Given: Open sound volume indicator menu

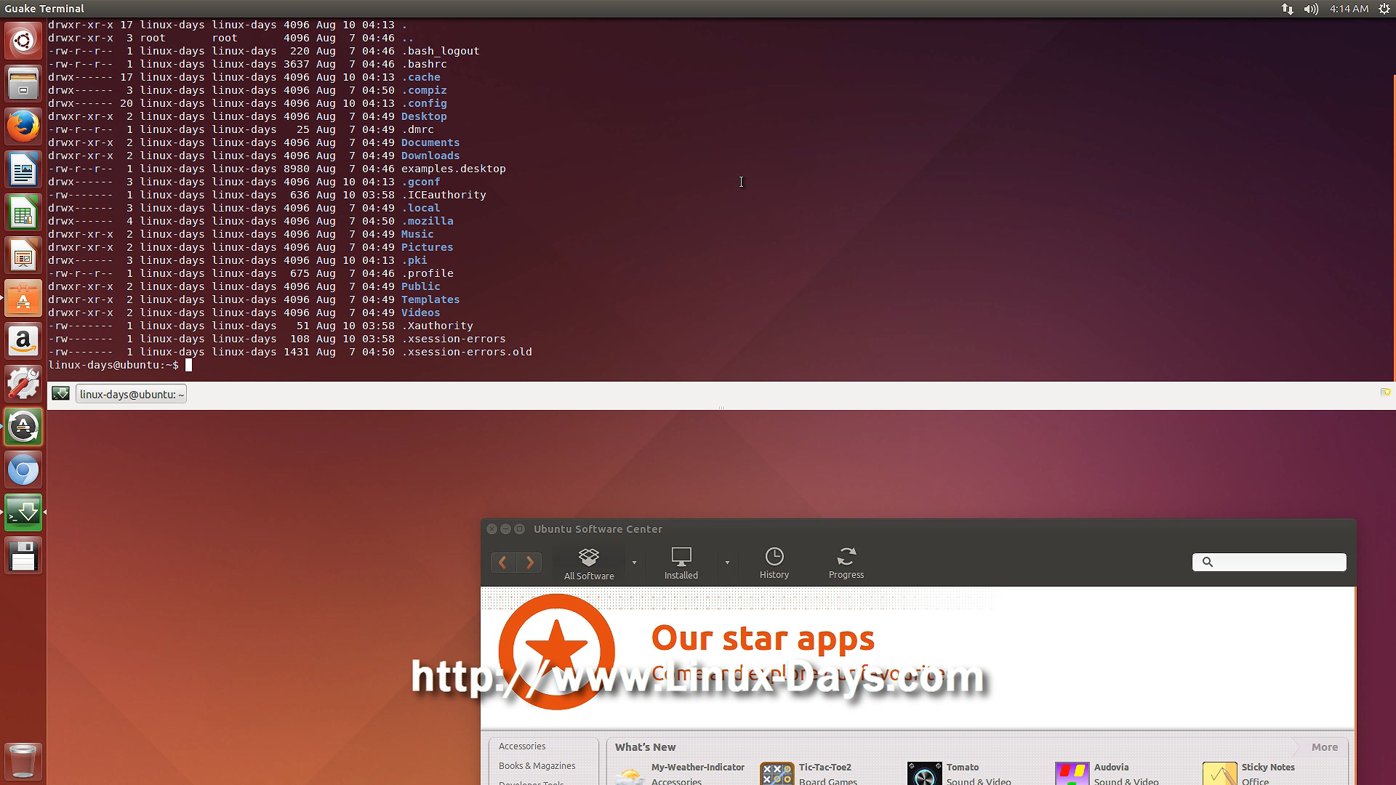Looking at the screenshot, I should click(1311, 9).
